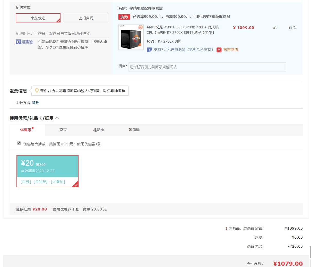This screenshot has width=311, height=267.
Task: Choose 上门自提 pickup option
Action: coord(86,18)
